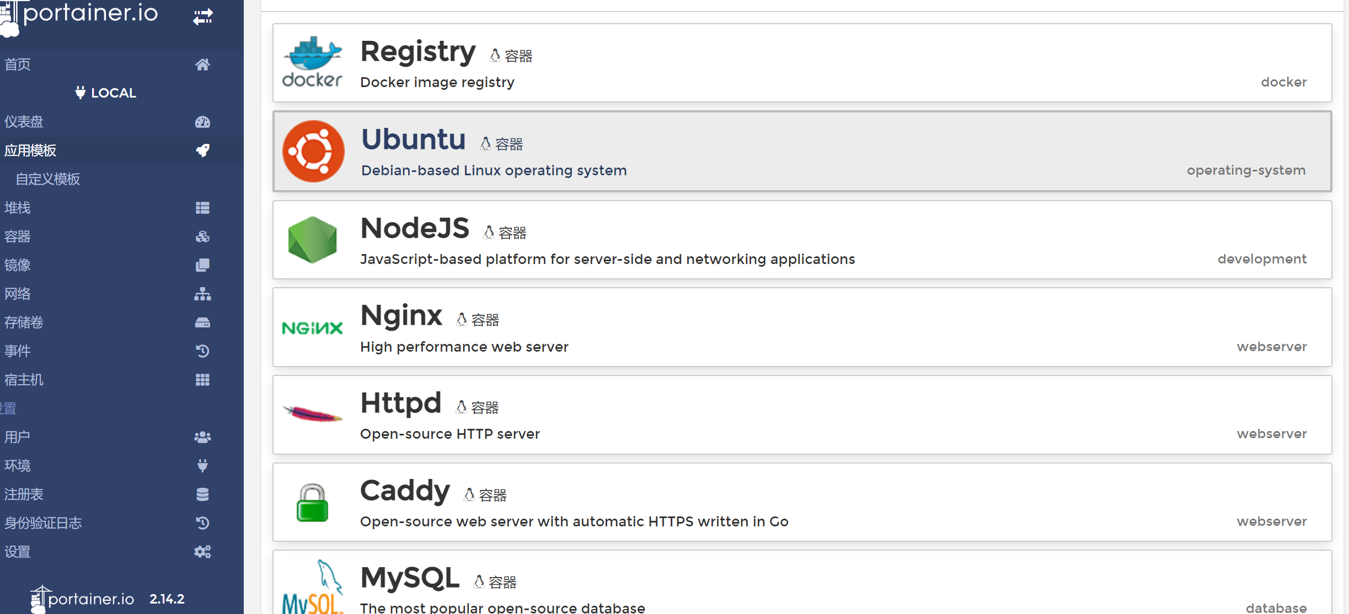The width and height of the screenshot is (1349, 614).
Task: Click the 'Debian-based Linux operating system' description
Action: tap(494, 171)
